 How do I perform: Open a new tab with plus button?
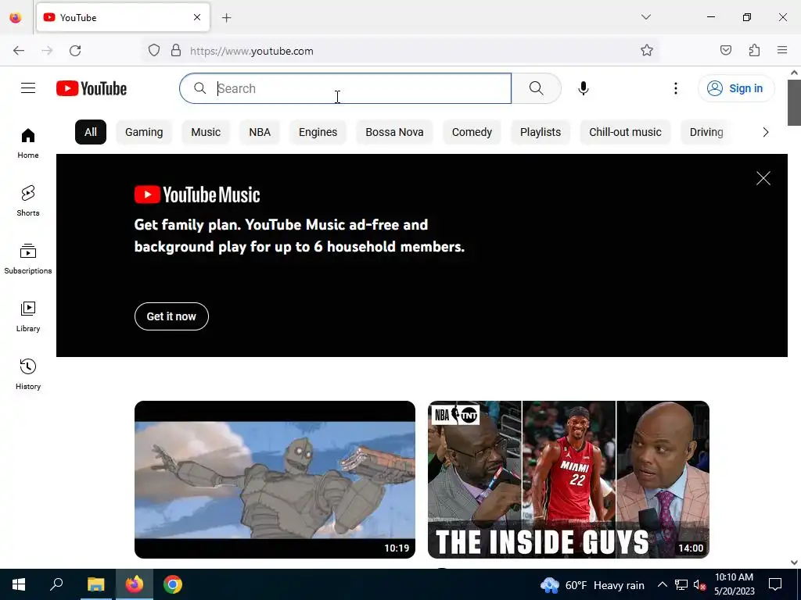[x=227, y=18]
